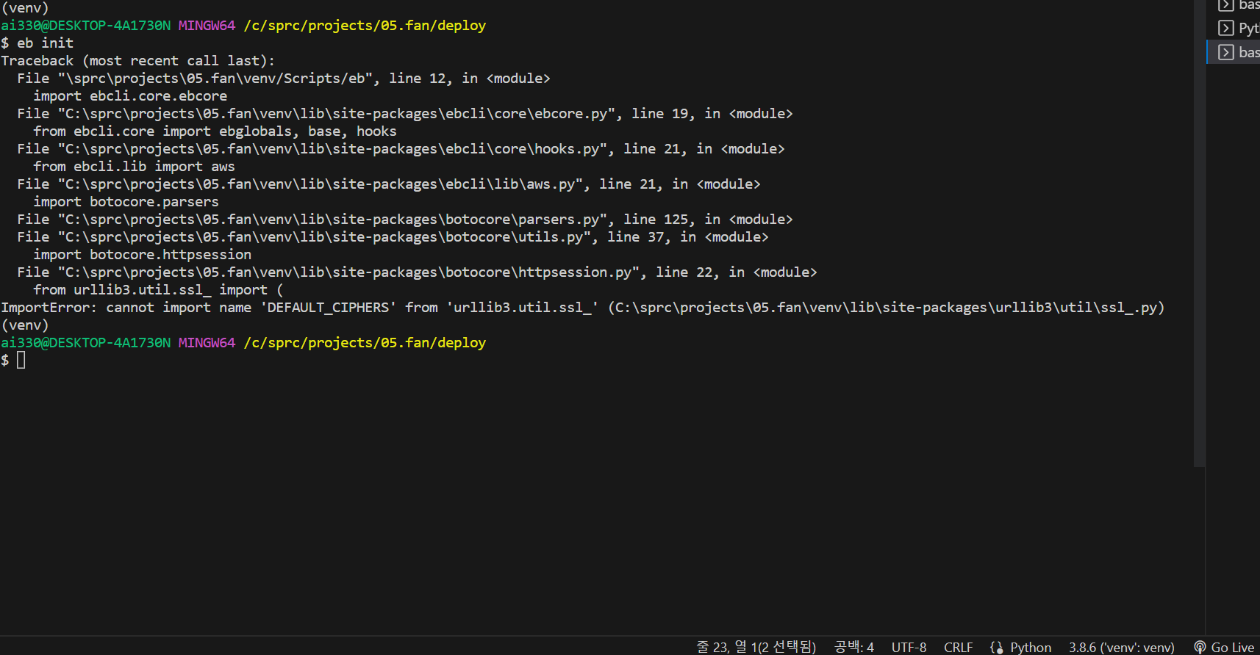Click 'from urllib3.util.ssl_ import (' line
The width and height of the screenshot is (1260, 655).
point(158,290)
